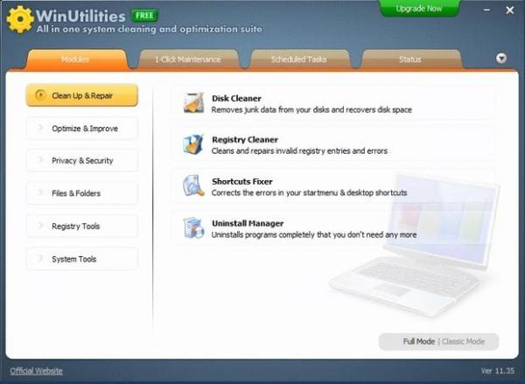Click the arrow icon in Clean Up & Repair
This screenshot has width=525, height=384.
pyautogui.click(x=40, y=95)
